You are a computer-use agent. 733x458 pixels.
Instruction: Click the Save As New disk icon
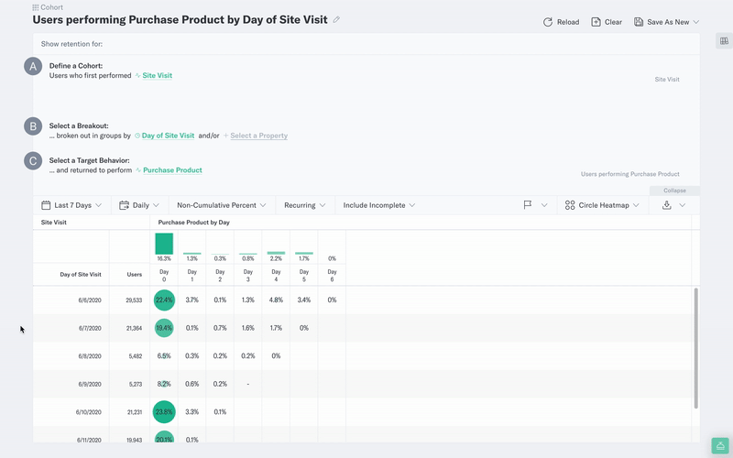pos(638,22)
